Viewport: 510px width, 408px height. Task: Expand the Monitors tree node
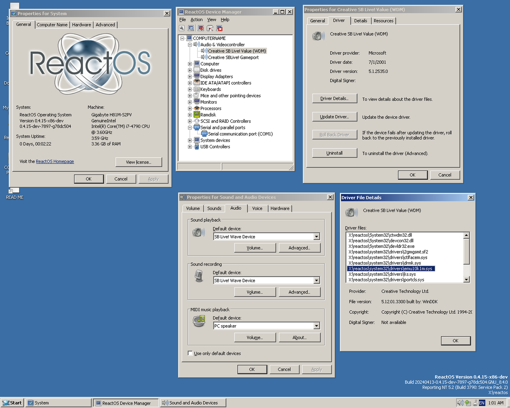pos(190,102)
